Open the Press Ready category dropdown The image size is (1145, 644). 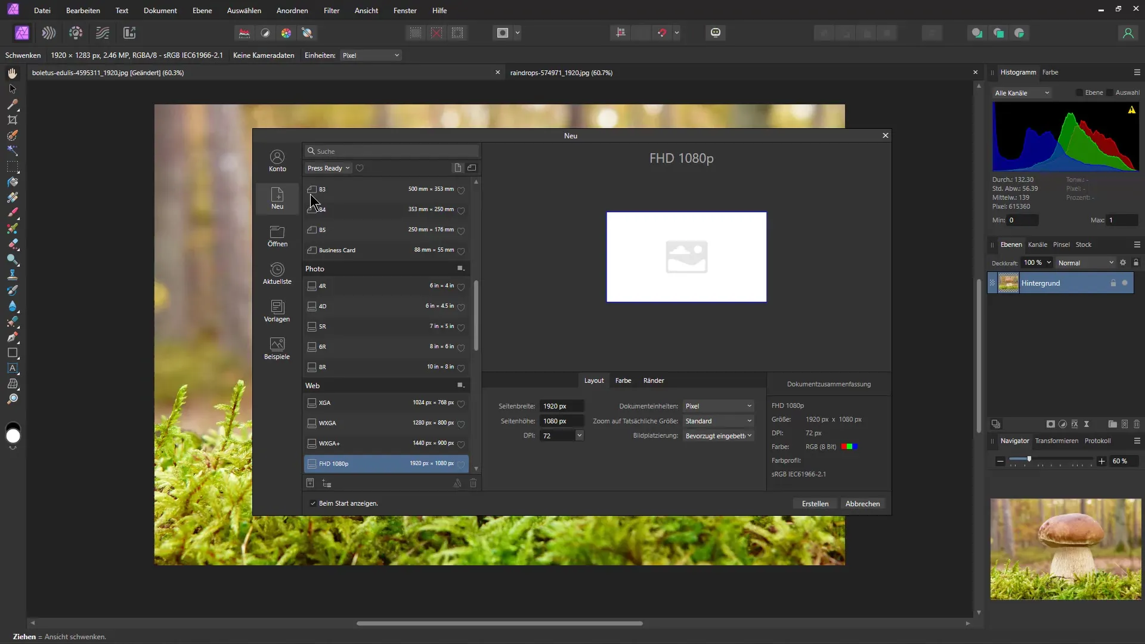(328, 168)
